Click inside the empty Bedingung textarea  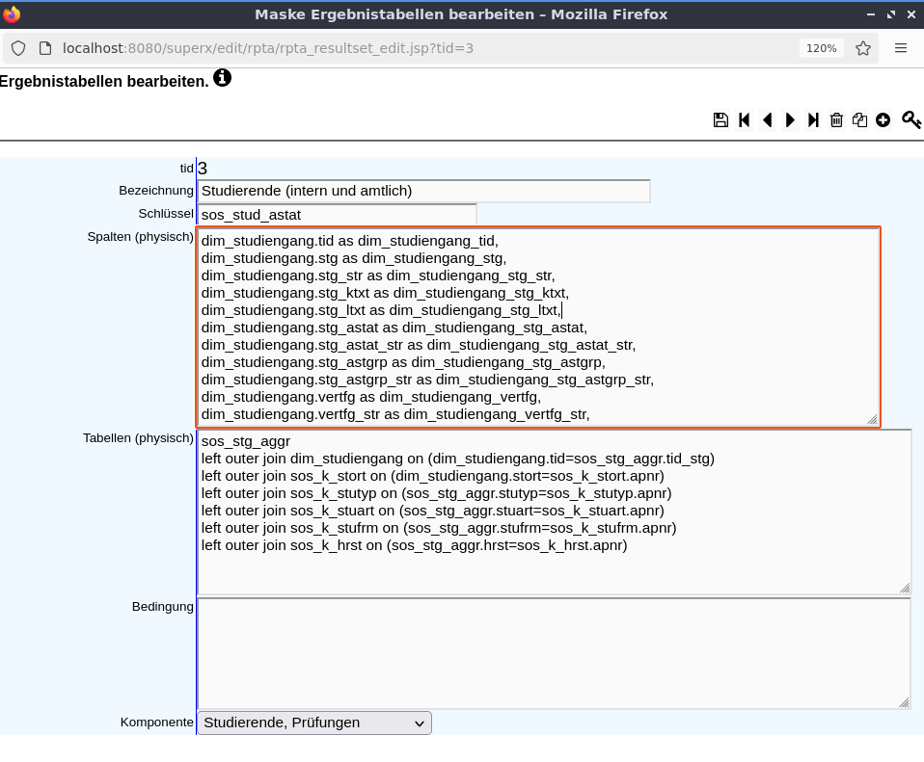(554, 653)
